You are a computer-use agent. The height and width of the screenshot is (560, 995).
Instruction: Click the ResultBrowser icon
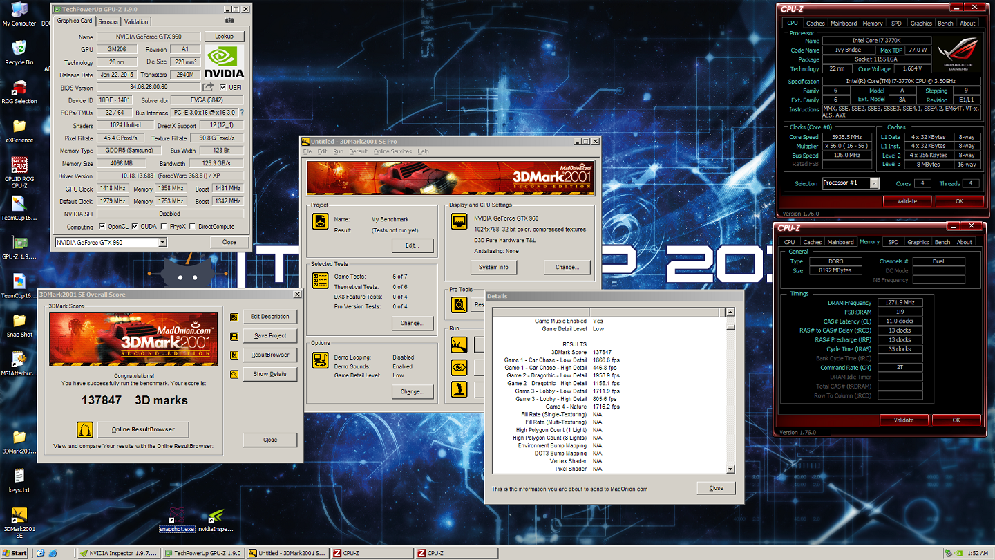(234, 355)
